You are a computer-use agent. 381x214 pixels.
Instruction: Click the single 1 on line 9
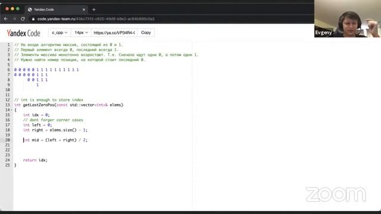point(38,85)
